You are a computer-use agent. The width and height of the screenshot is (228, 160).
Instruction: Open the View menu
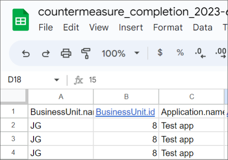point(99,27)
